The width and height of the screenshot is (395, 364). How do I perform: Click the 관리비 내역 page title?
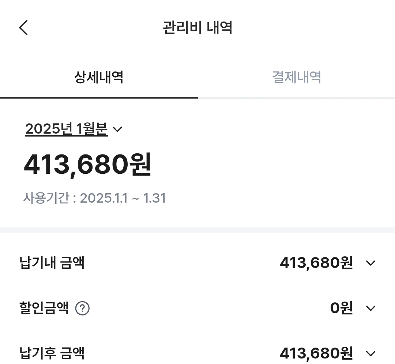[197, 28]
